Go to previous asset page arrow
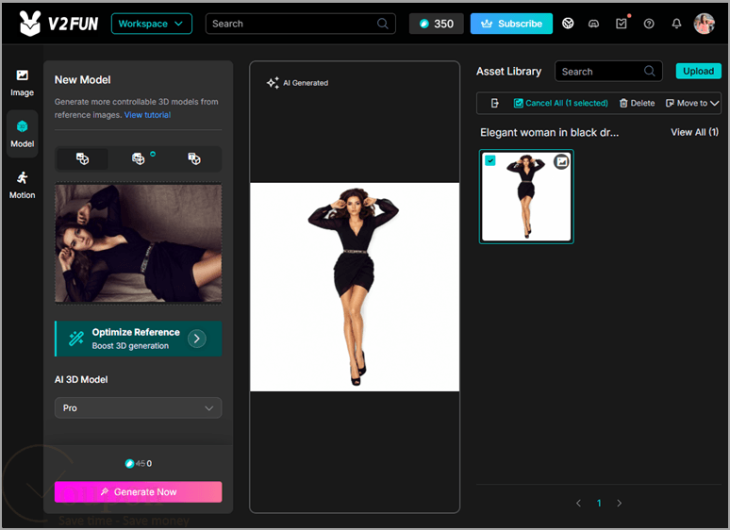 pyautogui.click(x=579, y=503)
